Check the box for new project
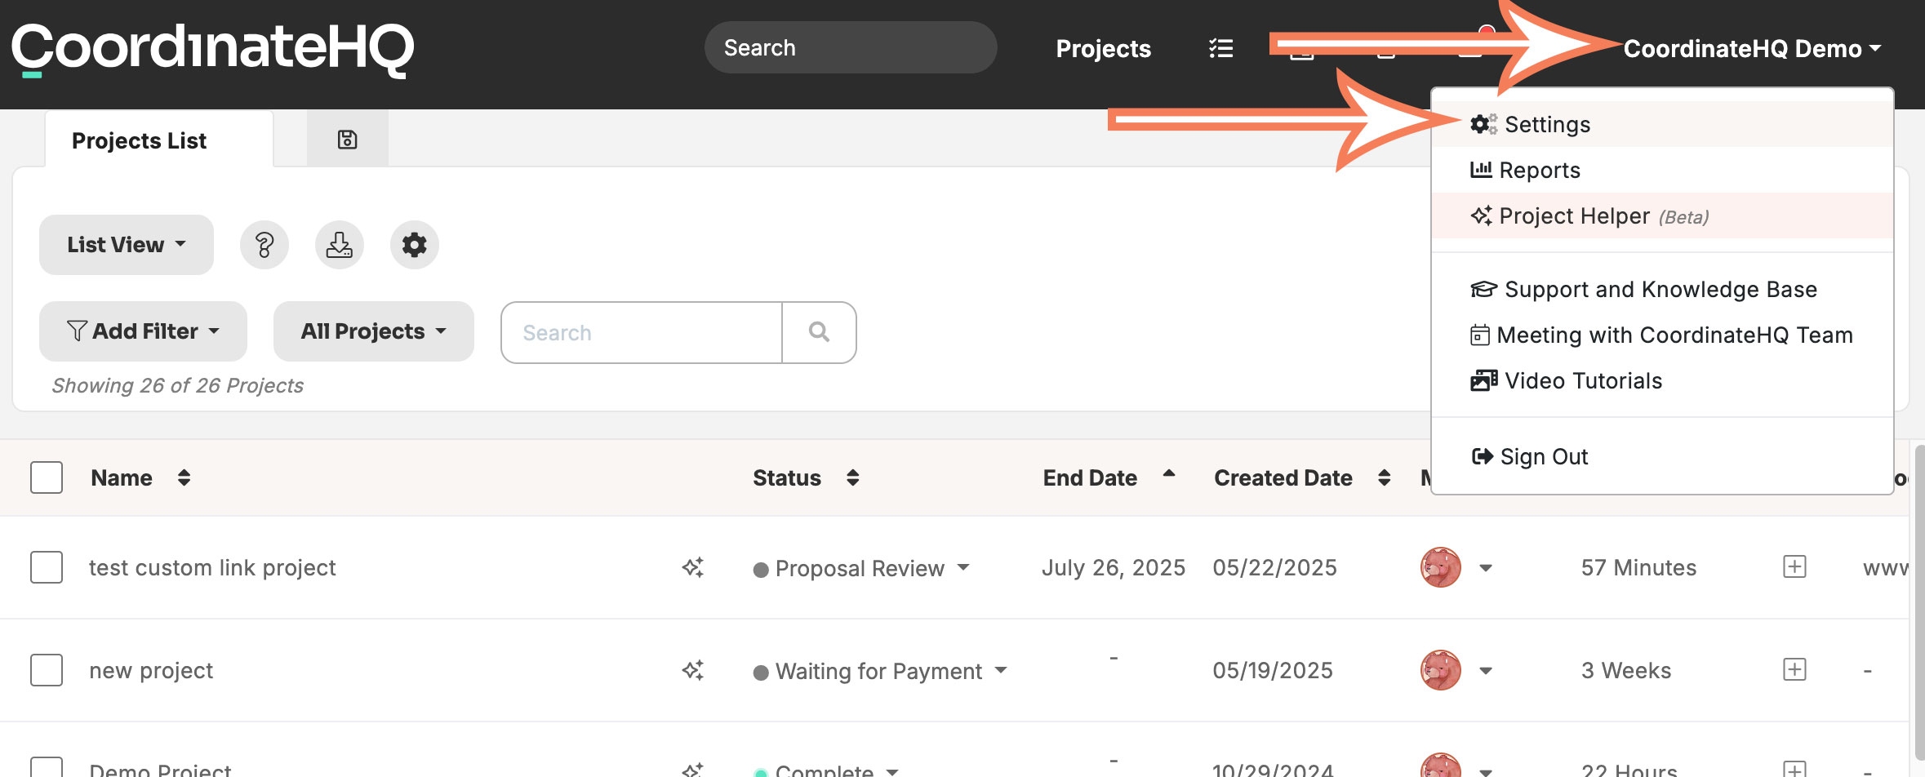Viewport: 1925px width, 777px height. pos(47,670)
